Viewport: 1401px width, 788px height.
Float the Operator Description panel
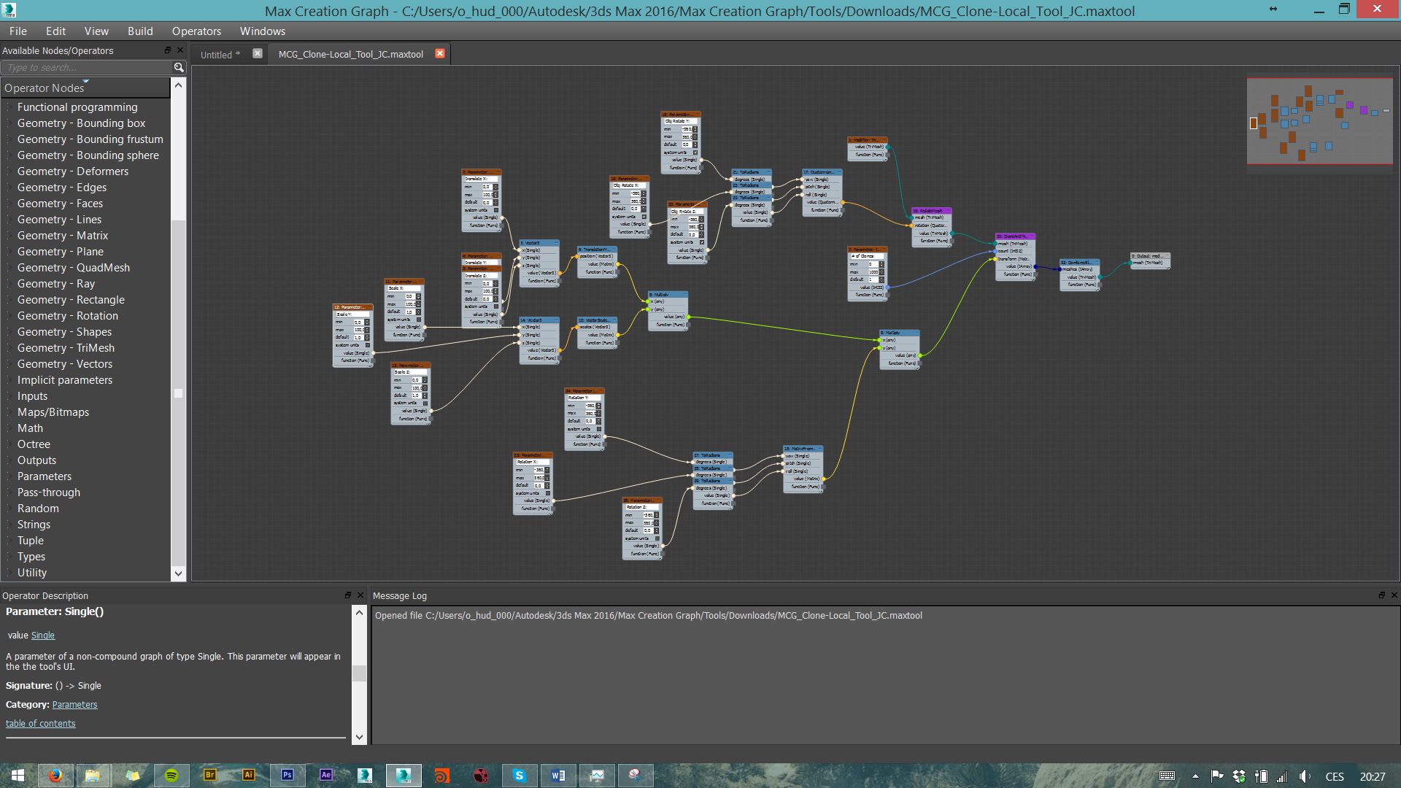point(348,595)
